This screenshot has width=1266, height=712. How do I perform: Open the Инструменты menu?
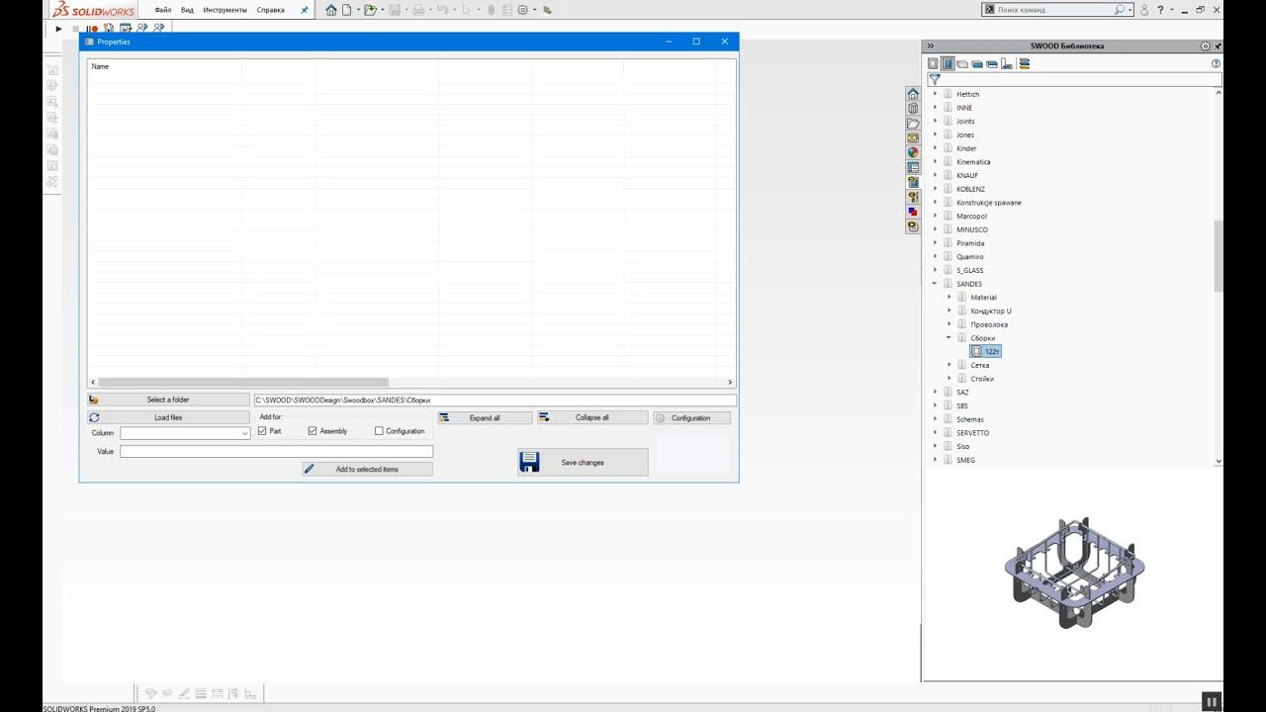click(225, 10)
